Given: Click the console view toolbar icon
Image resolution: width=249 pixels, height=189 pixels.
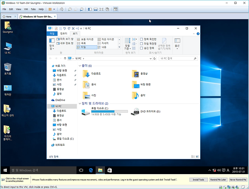Looking at the screenshot, I should click(x=116, y=9).
